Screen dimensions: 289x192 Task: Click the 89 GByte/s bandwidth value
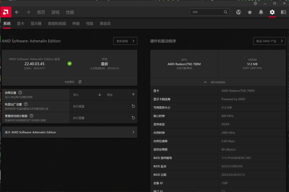(x=229, y=149)
